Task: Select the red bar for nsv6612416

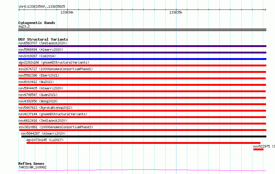Action: 142,124
